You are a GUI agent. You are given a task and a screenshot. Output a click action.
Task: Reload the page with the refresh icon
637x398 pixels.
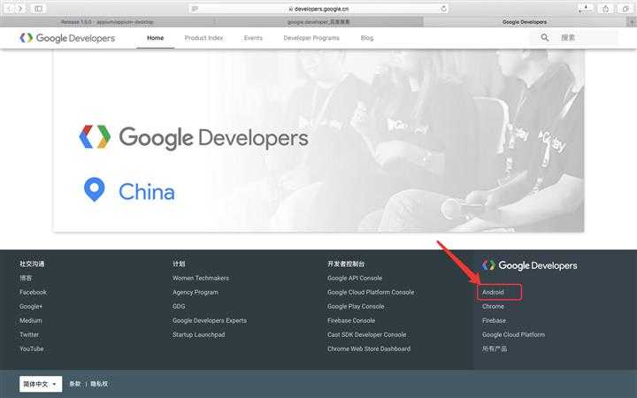point(443,9)
